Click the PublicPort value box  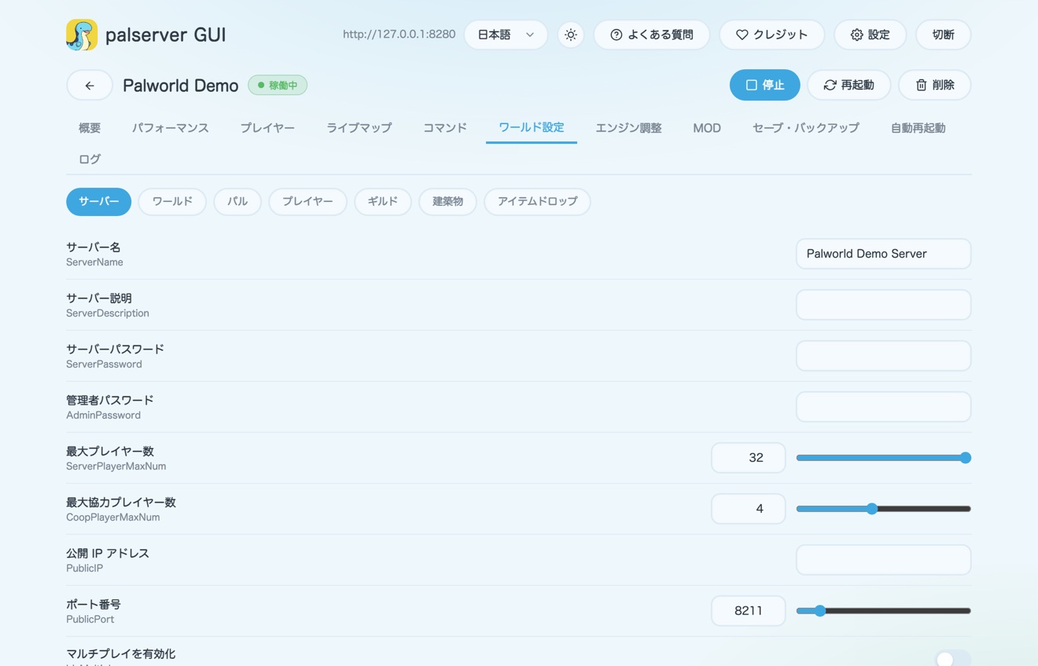click(748, 611)
